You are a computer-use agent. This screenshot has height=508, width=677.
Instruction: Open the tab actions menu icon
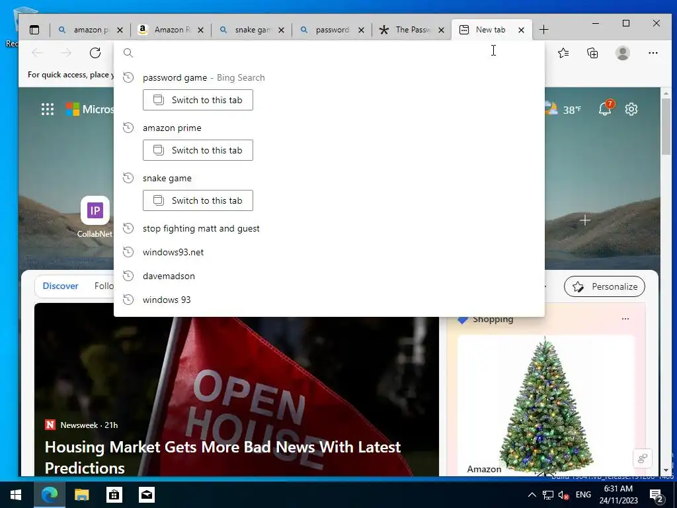[34, 30]
